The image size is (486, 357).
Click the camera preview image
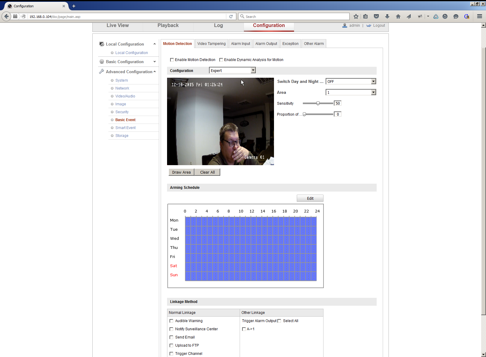pos(221,121)
